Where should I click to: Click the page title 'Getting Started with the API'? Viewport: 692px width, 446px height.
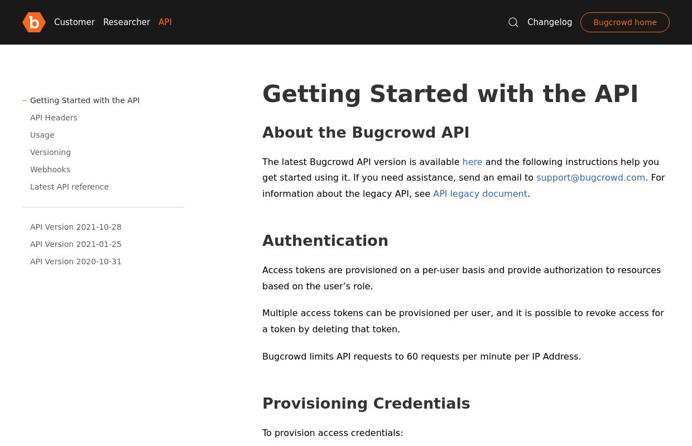(x=450, y=94)
